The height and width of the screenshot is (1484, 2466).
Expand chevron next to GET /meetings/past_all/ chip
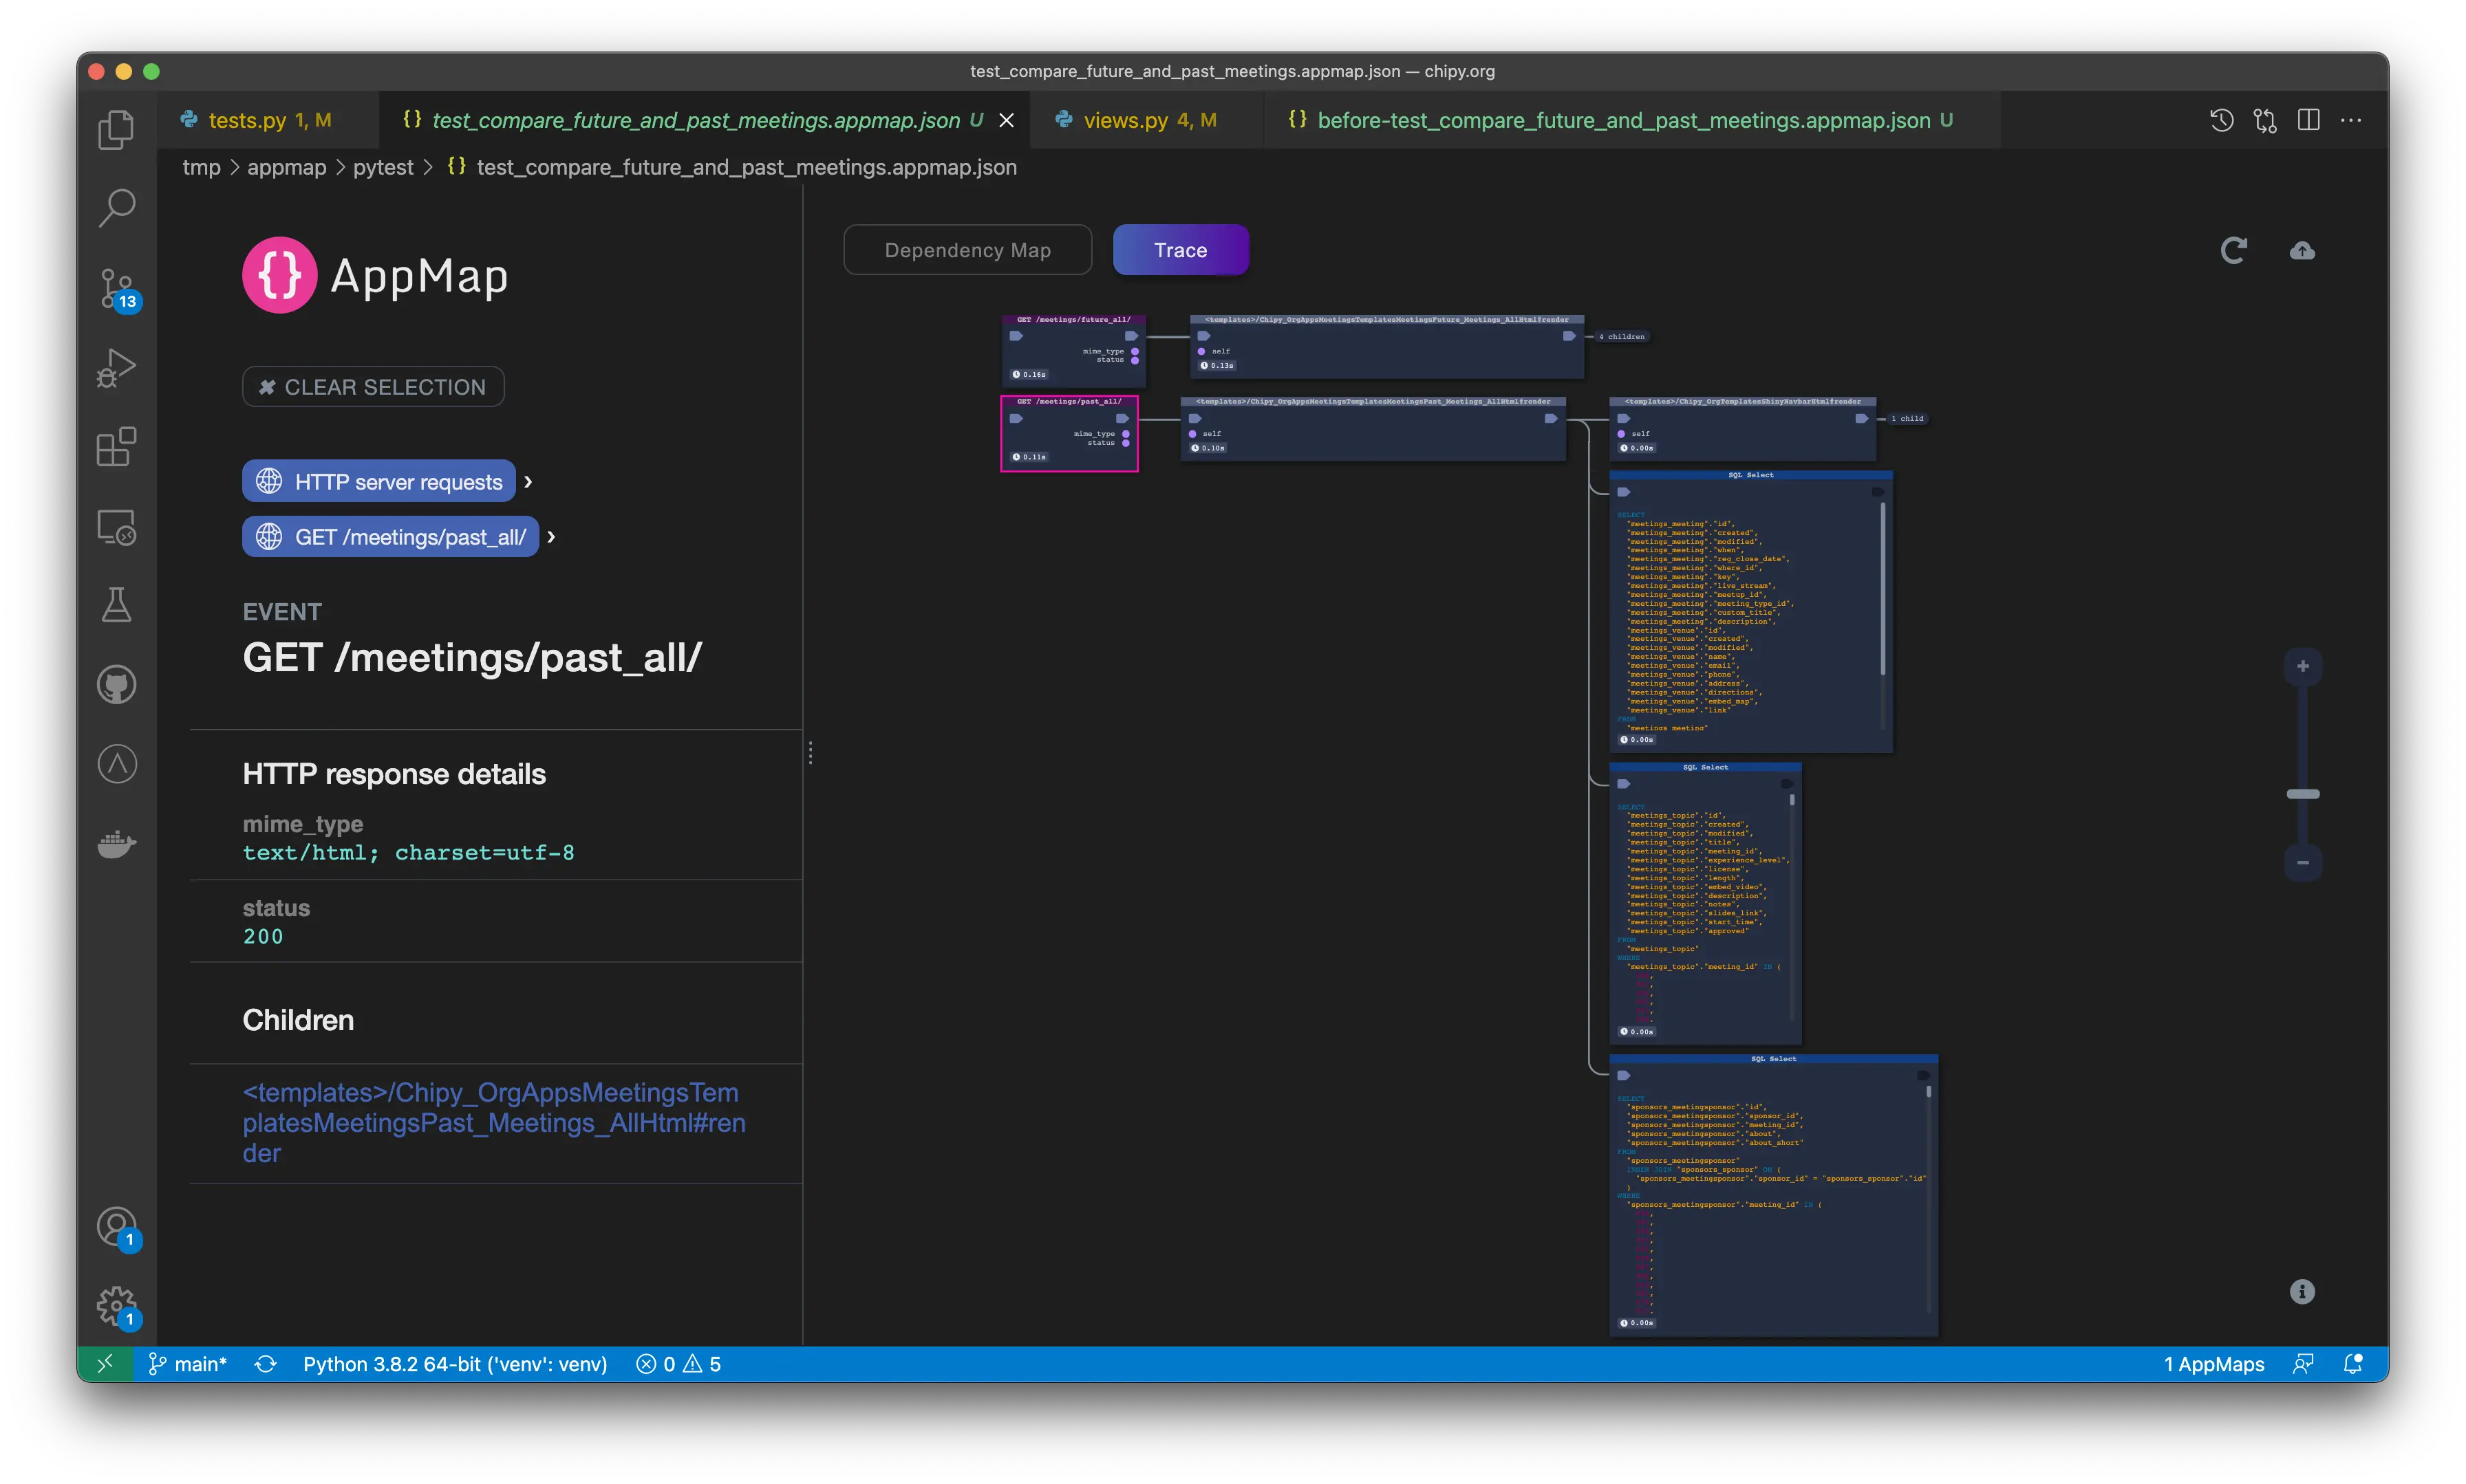[551, 537]
